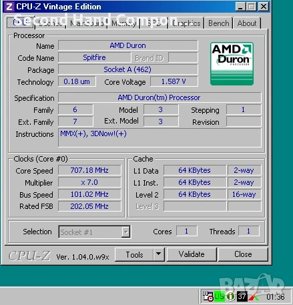This screenshot has width=293, height=305.
Task: Switch to the Mainboard tab
Action: coord(87,23)
